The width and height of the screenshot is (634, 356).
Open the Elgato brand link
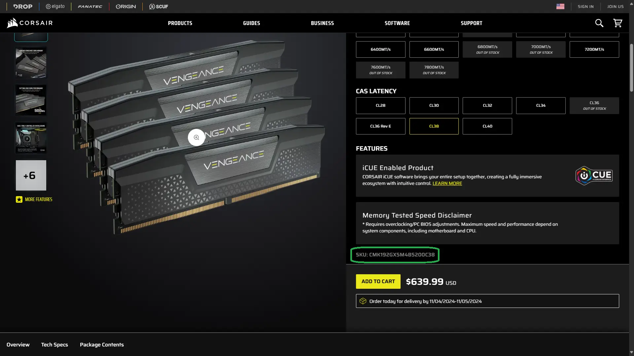[x=55, y=7]
